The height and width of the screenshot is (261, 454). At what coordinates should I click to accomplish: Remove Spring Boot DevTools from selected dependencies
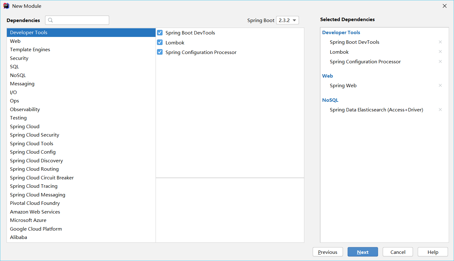(x=440, y=42)
